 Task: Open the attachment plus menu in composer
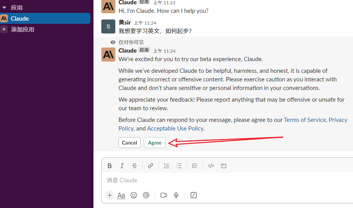[x=109, y=195]
